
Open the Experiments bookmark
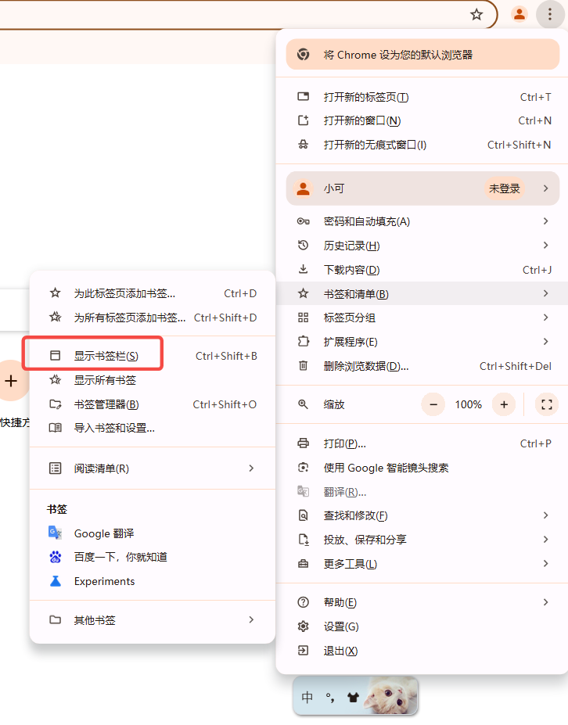153,581
